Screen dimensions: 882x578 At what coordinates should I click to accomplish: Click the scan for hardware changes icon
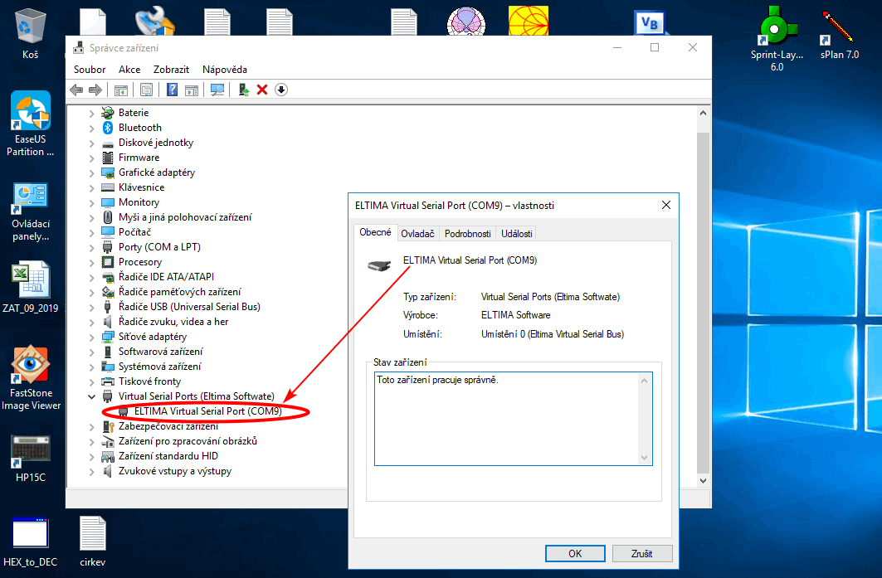click(x=217, y=90)
